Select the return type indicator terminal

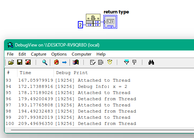(110, 22)
